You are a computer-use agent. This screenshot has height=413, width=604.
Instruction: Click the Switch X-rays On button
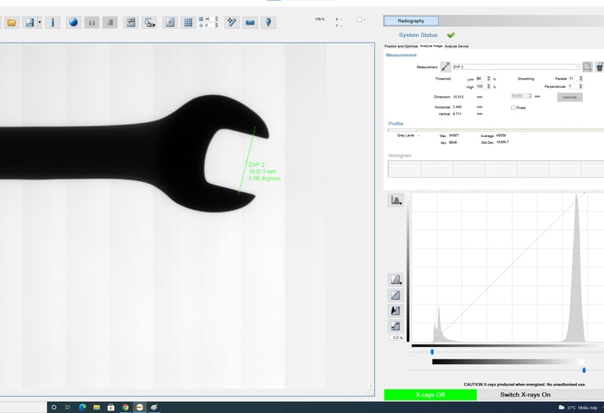click(x=525, y=395)
